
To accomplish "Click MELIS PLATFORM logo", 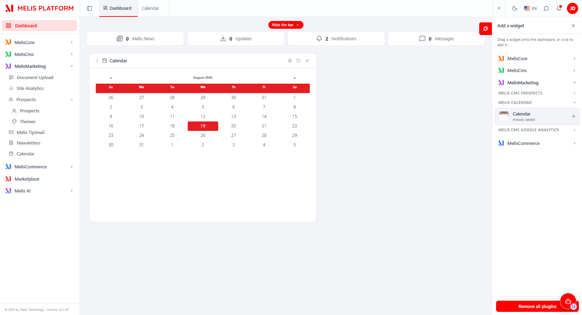I will tap(40, 8).
